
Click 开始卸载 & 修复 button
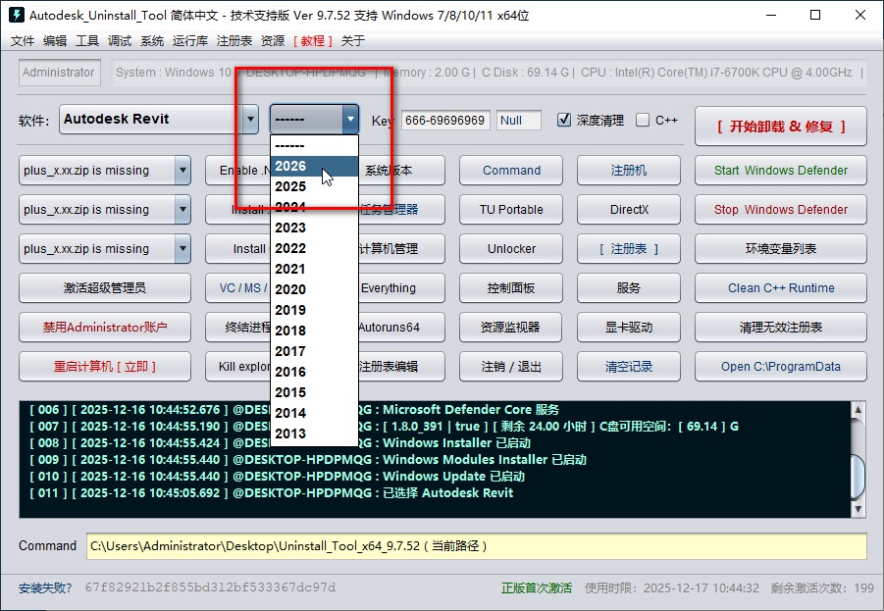coord(780,127)
